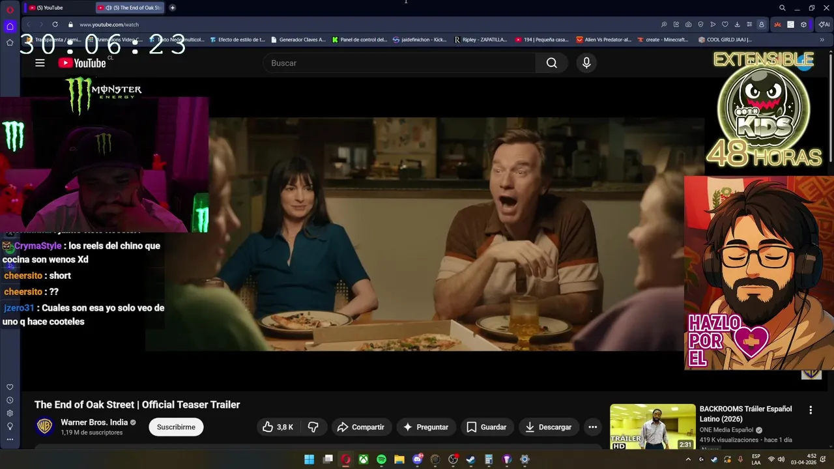
Task: Open Generador Claves A... bookmark
Action: pos(298,40)
